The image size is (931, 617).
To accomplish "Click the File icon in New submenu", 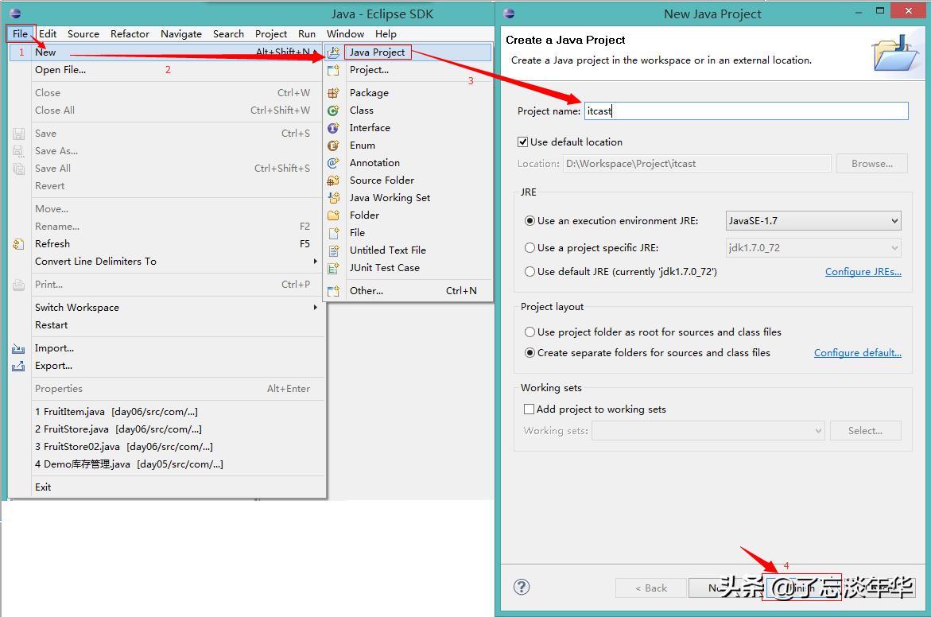I will click(334, 233).
